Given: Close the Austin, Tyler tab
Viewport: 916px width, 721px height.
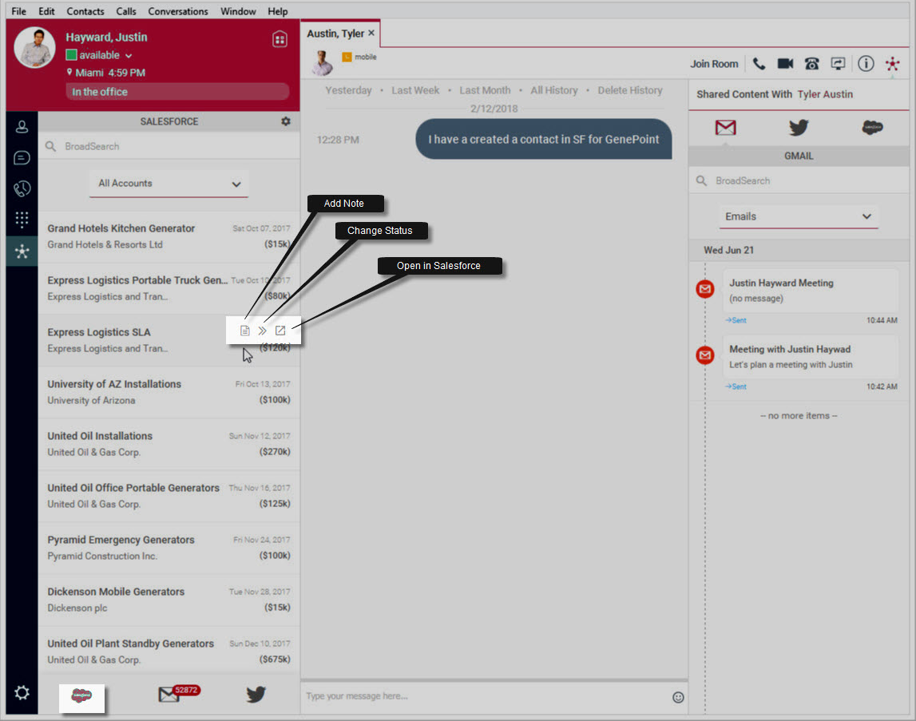Looking at the screenshot, I should tap(371, 34).
